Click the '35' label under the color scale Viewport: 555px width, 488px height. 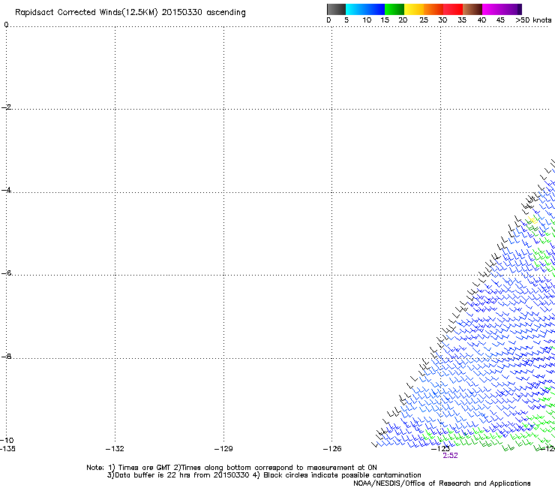pyautogui.click(x=462, y=20)
